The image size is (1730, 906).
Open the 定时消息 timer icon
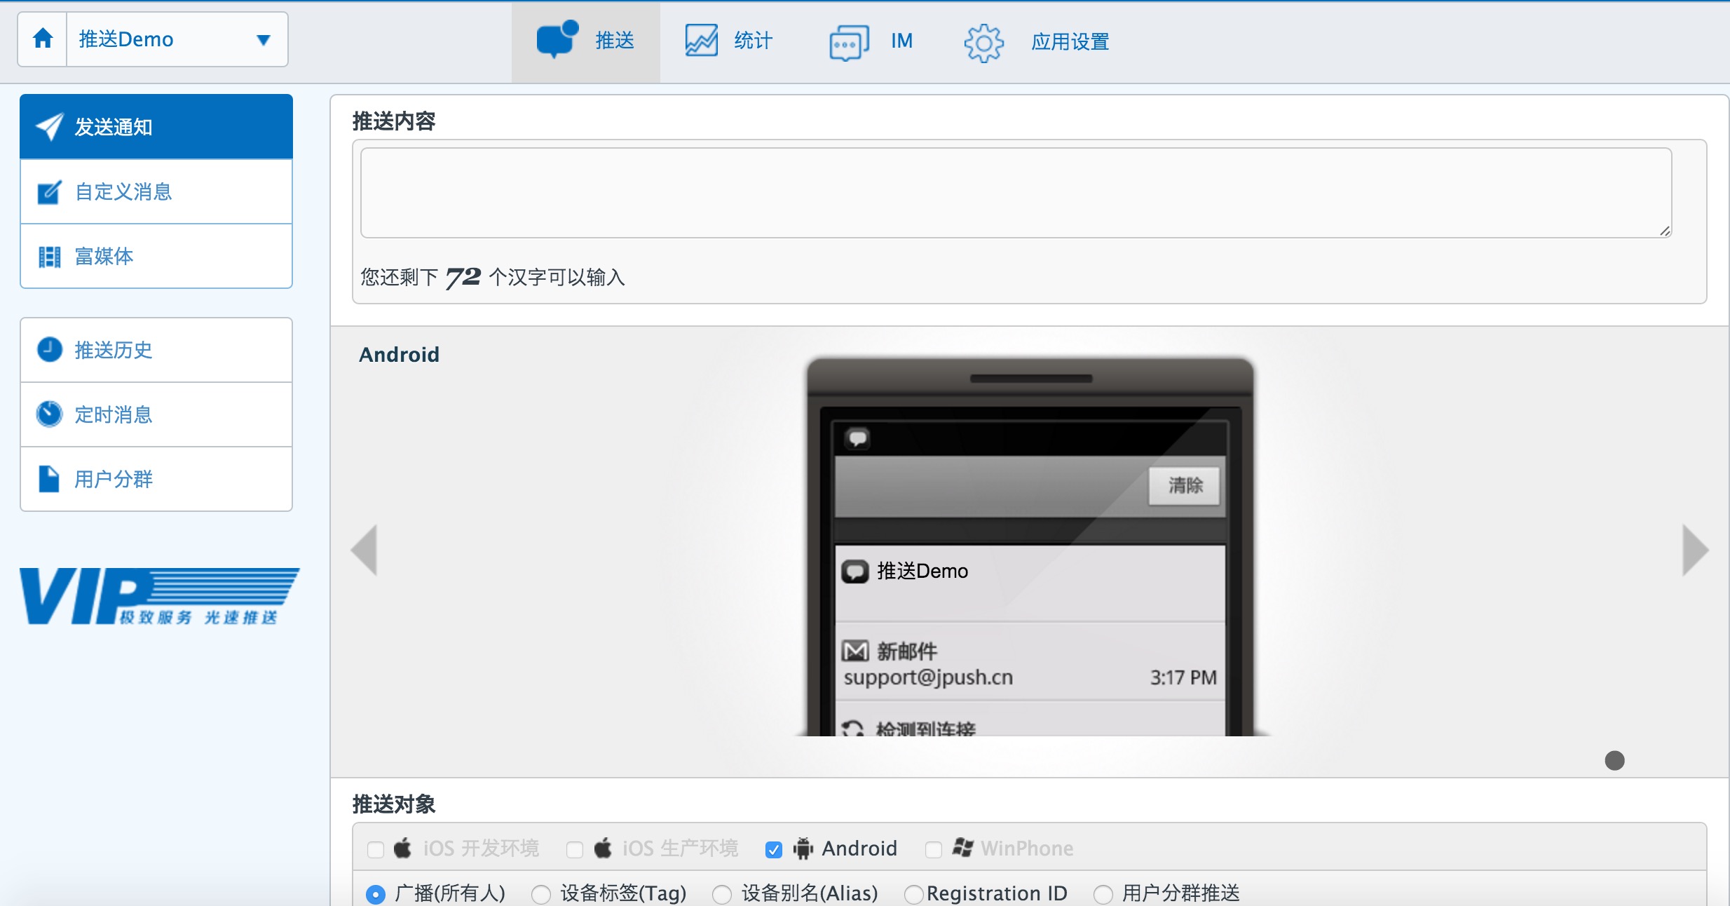point(49,414)
